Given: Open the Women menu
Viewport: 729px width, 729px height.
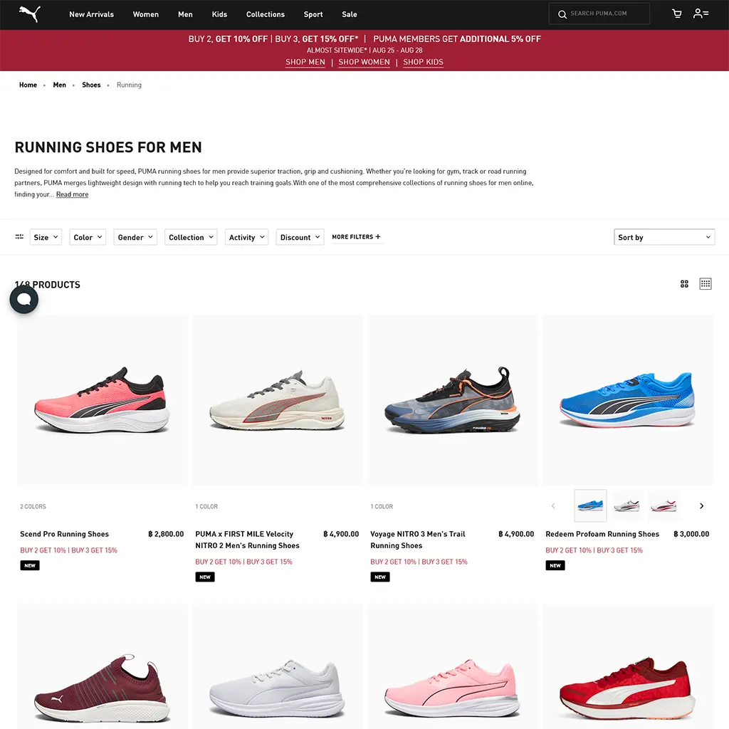Looking at the screenshot, I should tap(145, 14).
